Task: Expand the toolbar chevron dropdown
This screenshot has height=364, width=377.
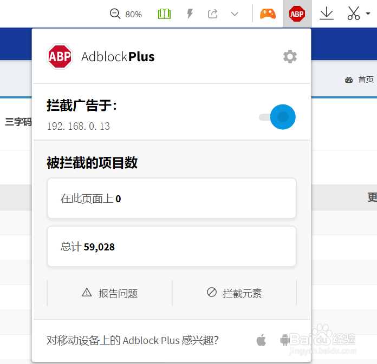Action: tap(235, 14)
